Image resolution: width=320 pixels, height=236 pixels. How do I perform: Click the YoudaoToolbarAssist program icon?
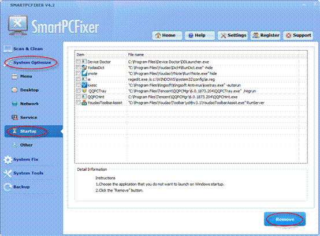84,103
